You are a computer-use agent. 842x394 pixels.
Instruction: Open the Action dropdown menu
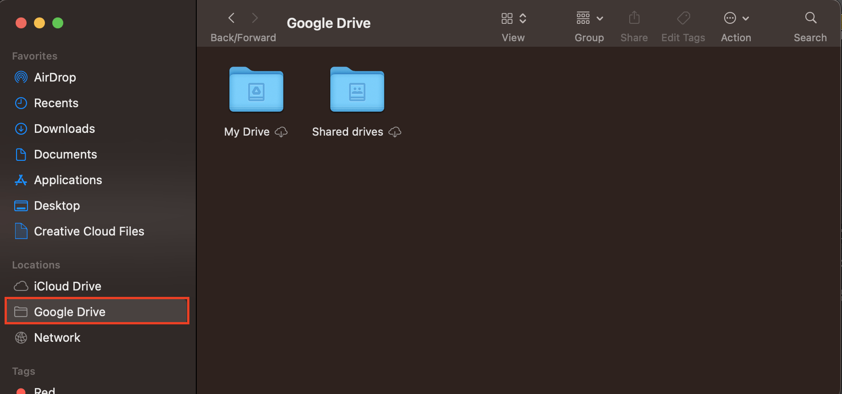pos(736,19)
